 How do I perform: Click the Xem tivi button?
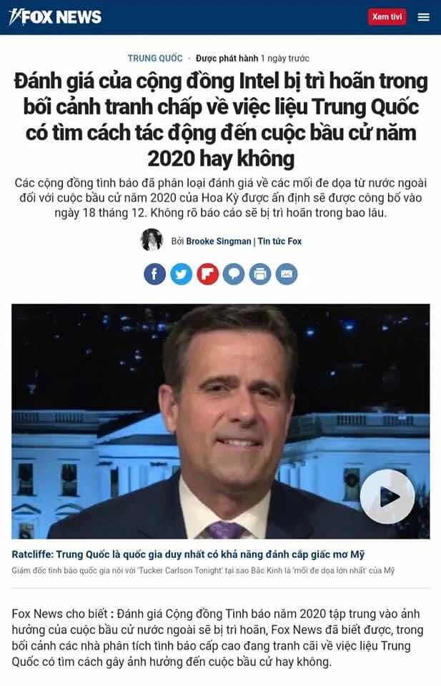(387, 16)
